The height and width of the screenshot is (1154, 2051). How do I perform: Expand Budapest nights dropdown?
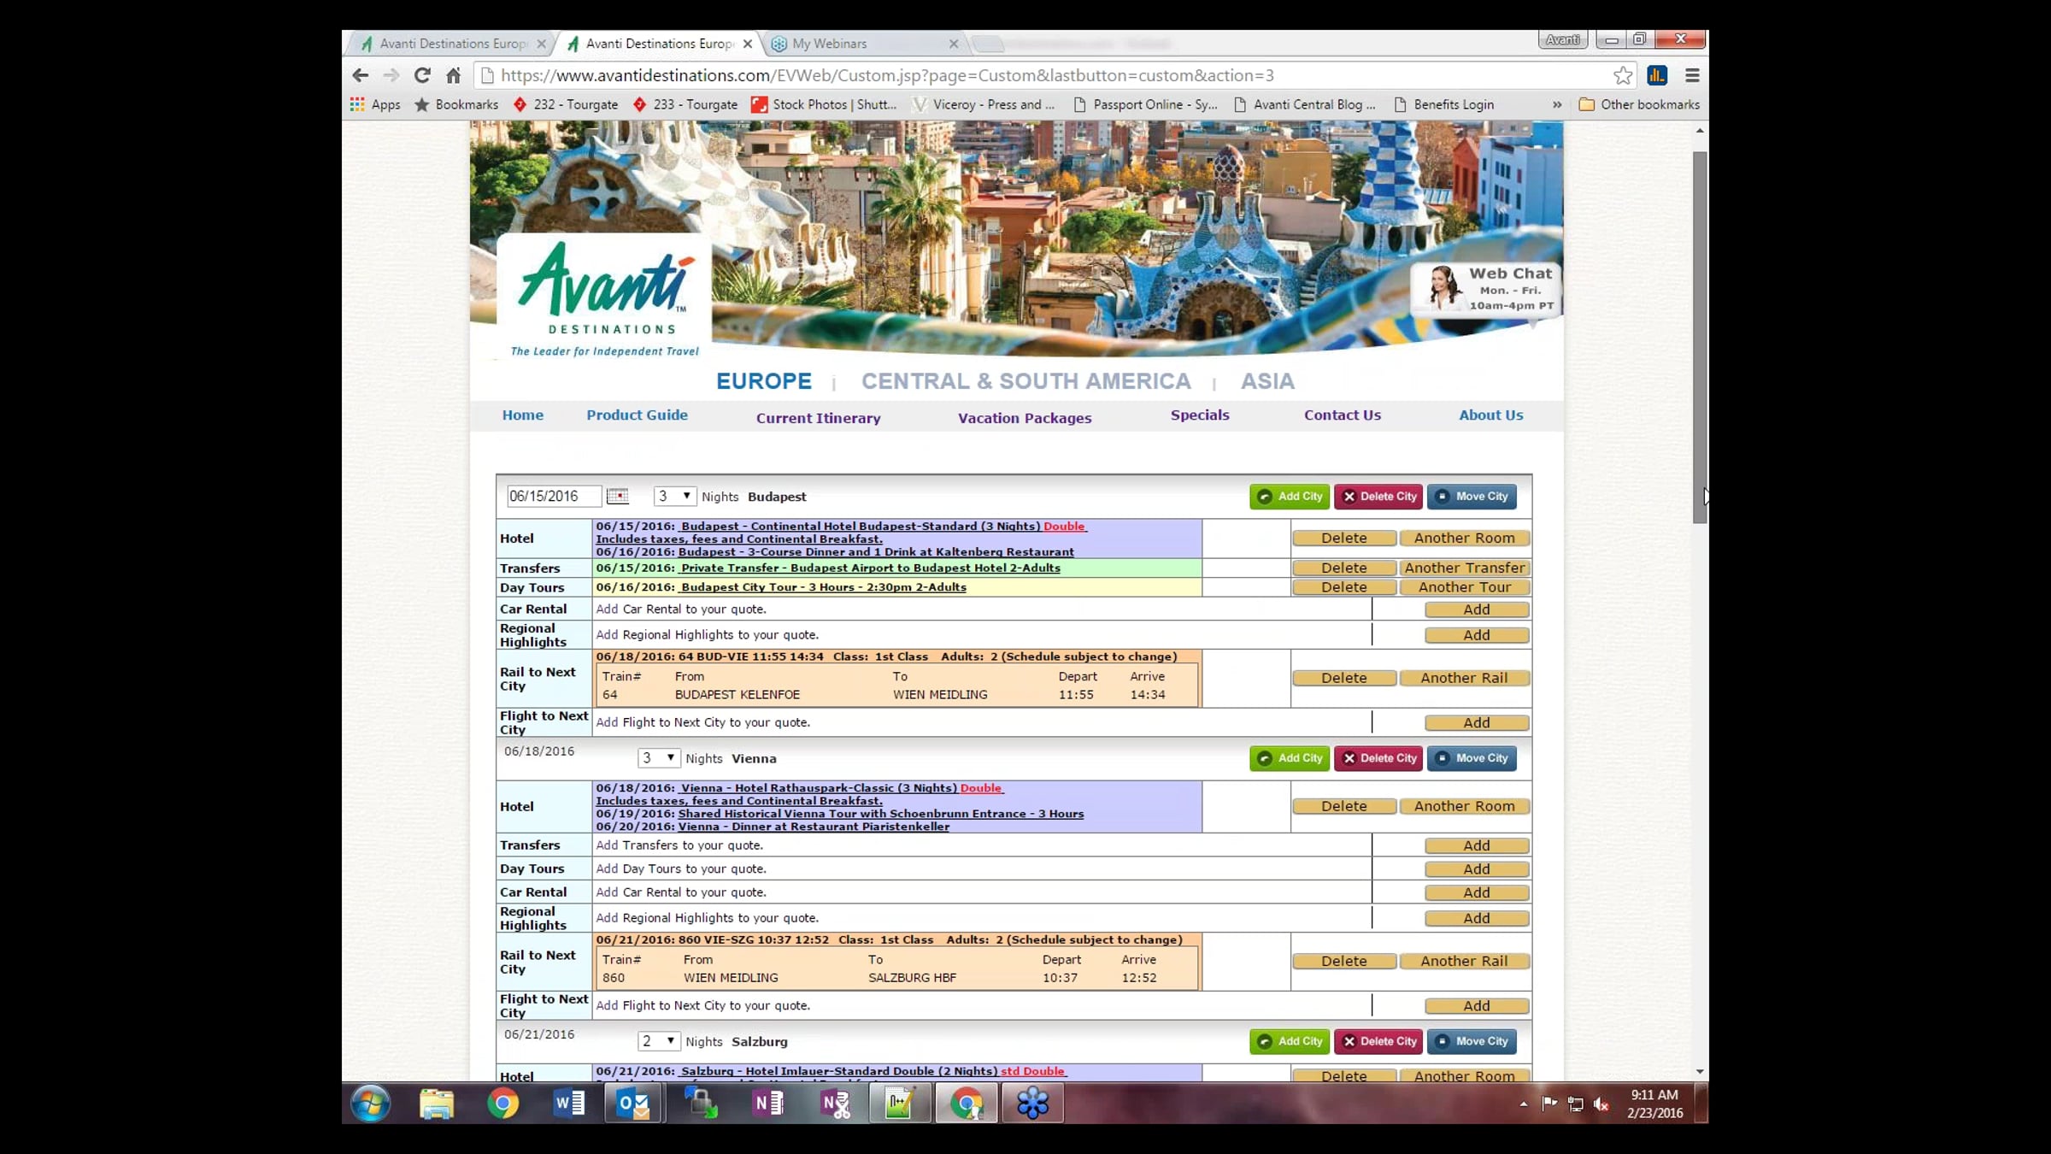coord(674,497)
